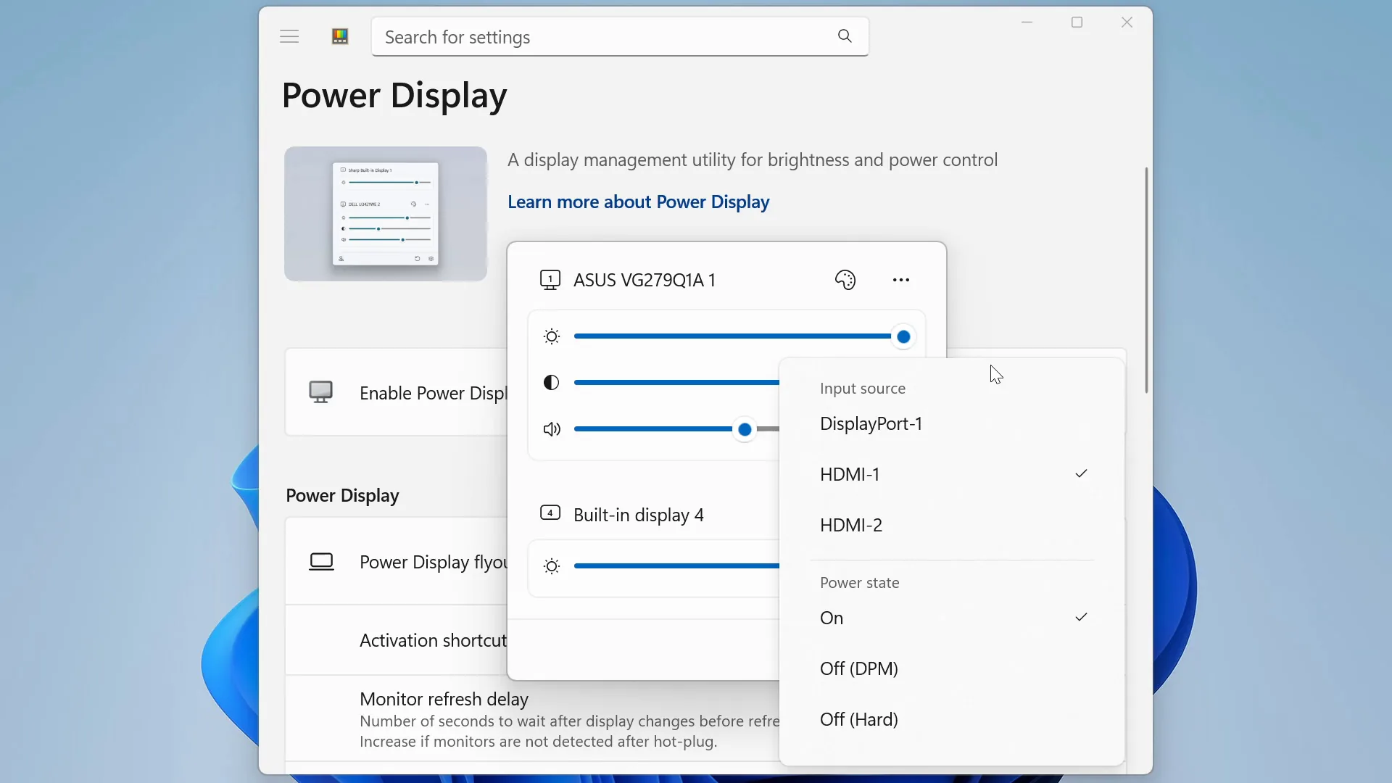Click the Built-in display brightness sun icon
1392x783 pixels.
coord(552,566)
